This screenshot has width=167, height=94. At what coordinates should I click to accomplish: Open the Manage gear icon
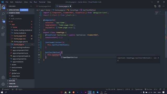3,84
